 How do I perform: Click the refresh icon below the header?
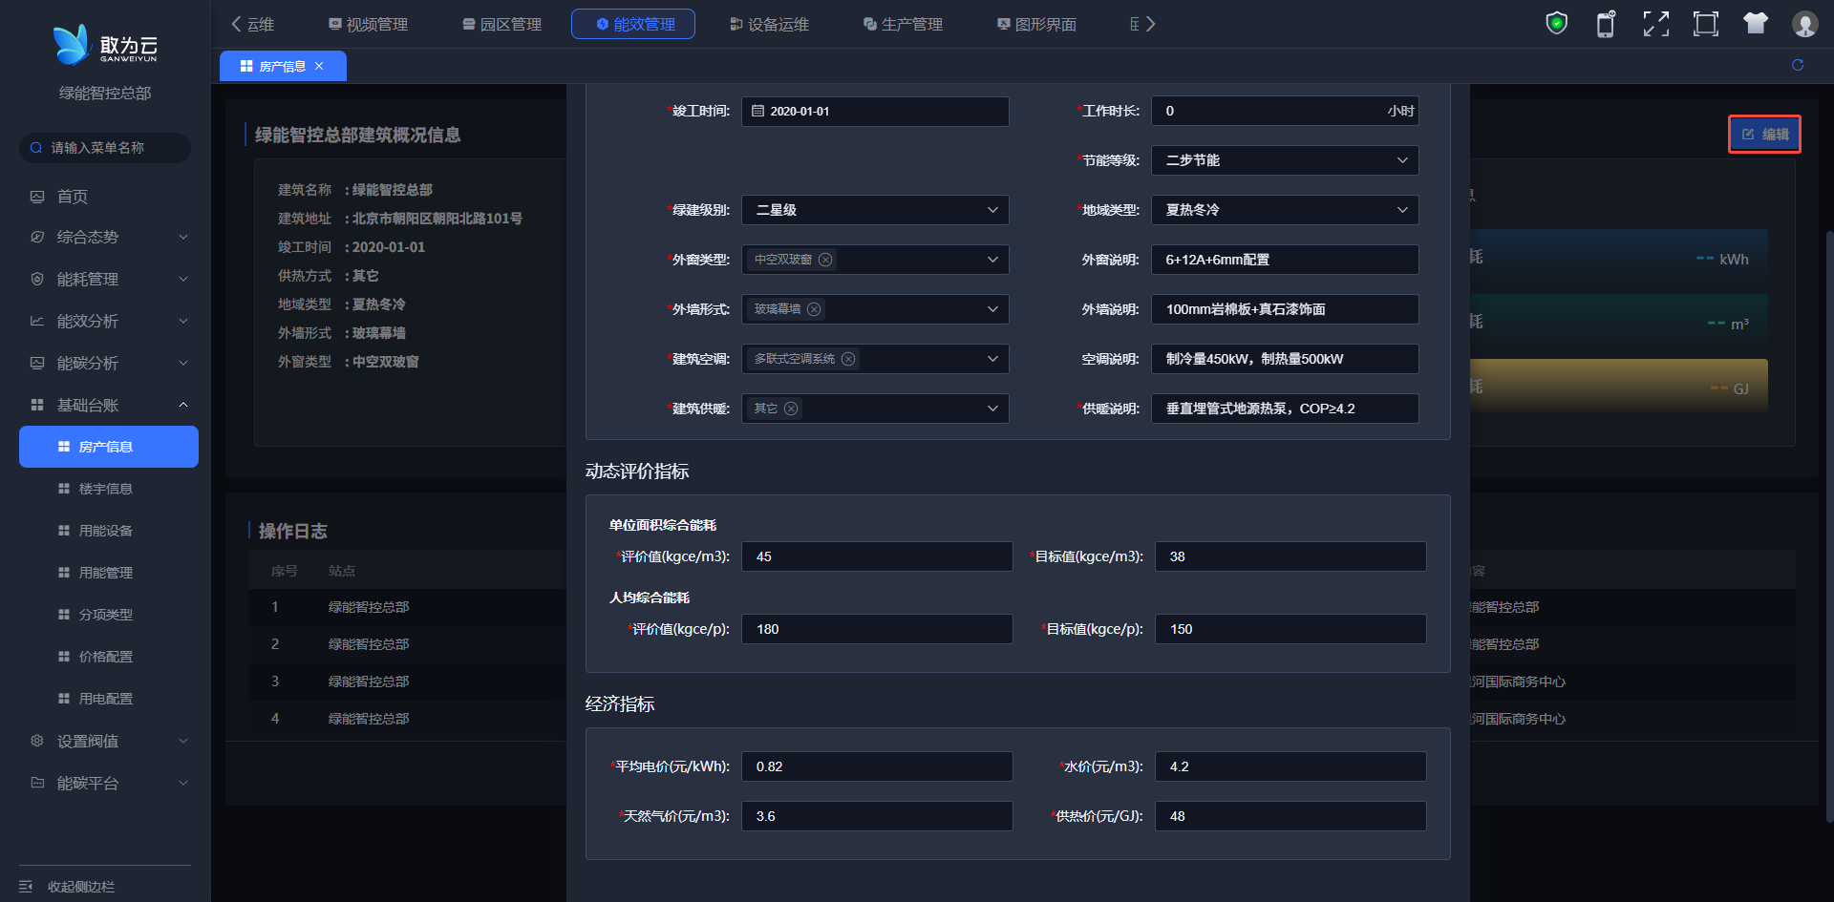click(x=1797, y=65)
